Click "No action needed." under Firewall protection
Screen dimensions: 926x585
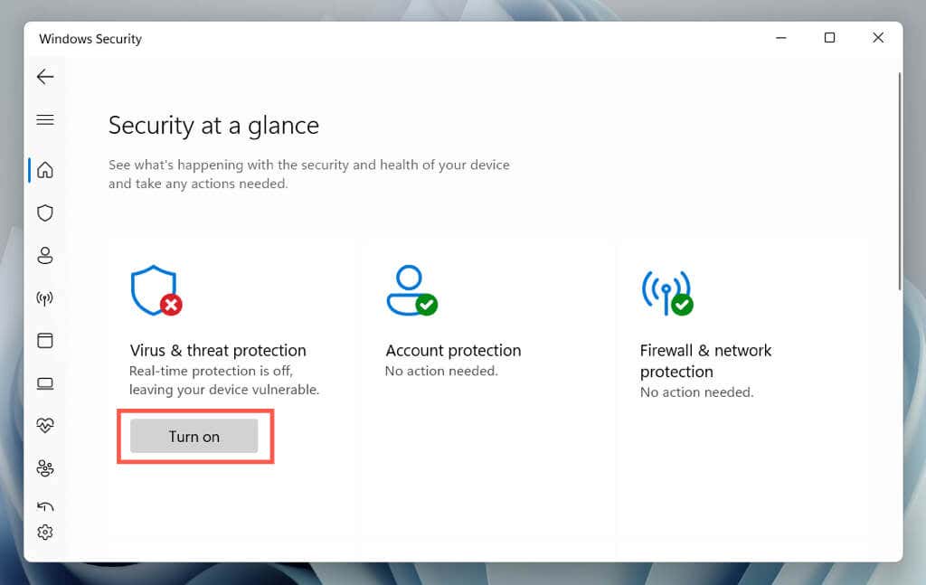(x=697, y=392)
